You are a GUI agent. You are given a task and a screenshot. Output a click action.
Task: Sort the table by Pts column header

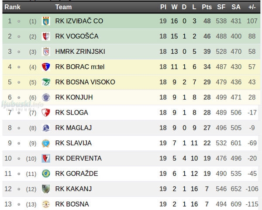[207, 7]
